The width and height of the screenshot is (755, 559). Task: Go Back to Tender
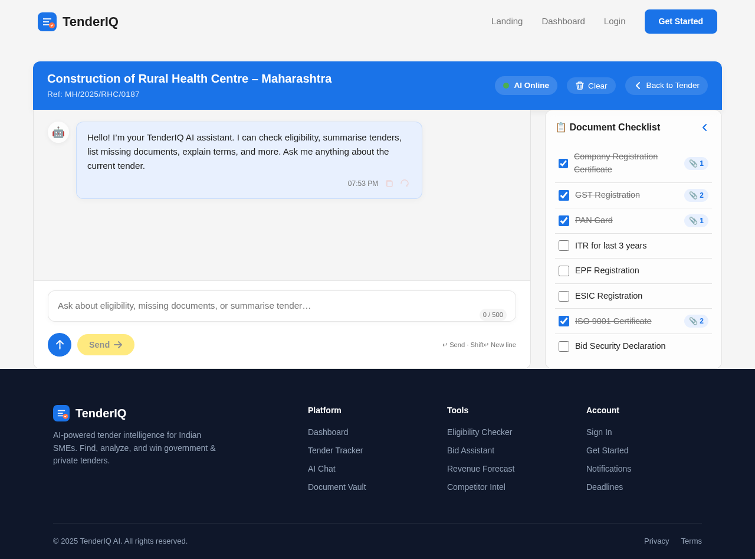(667, 86)
